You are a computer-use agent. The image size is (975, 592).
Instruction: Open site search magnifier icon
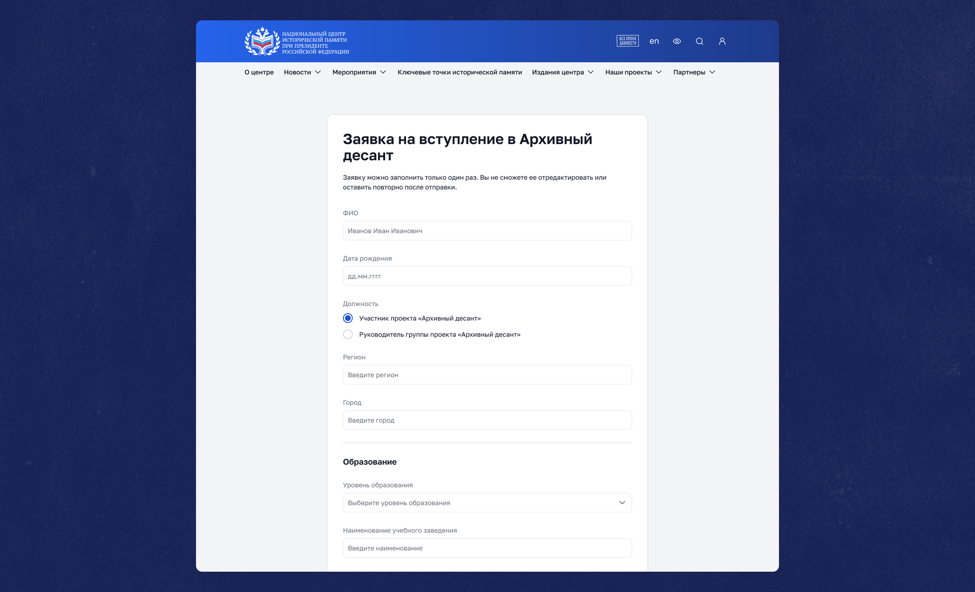click(699, 41)
